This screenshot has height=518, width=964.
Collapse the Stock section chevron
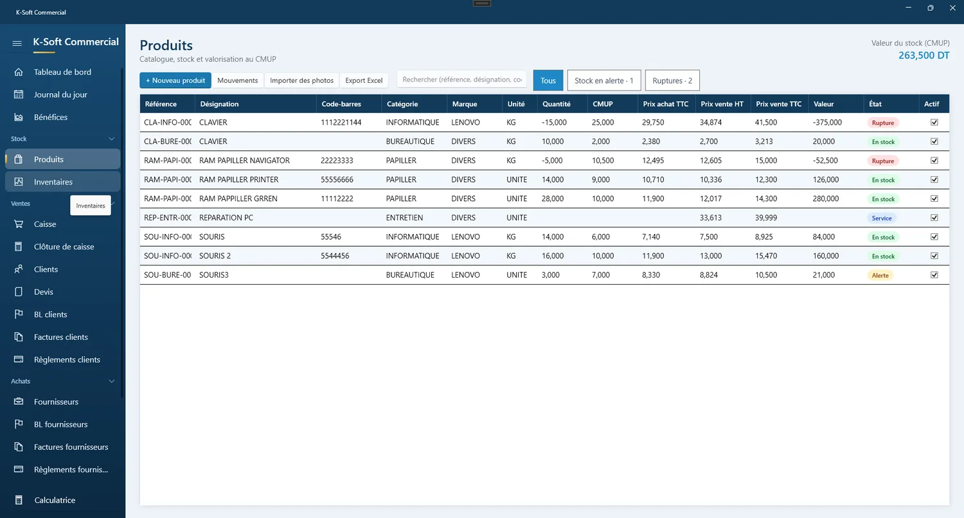coord(111,139)
